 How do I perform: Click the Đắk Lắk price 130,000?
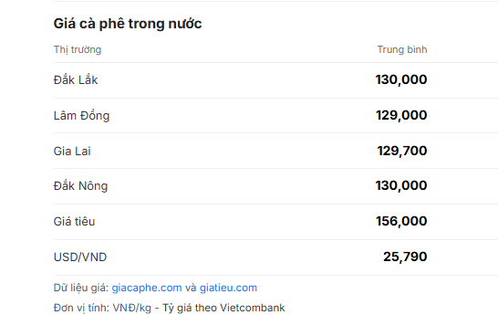pos(401,79)
